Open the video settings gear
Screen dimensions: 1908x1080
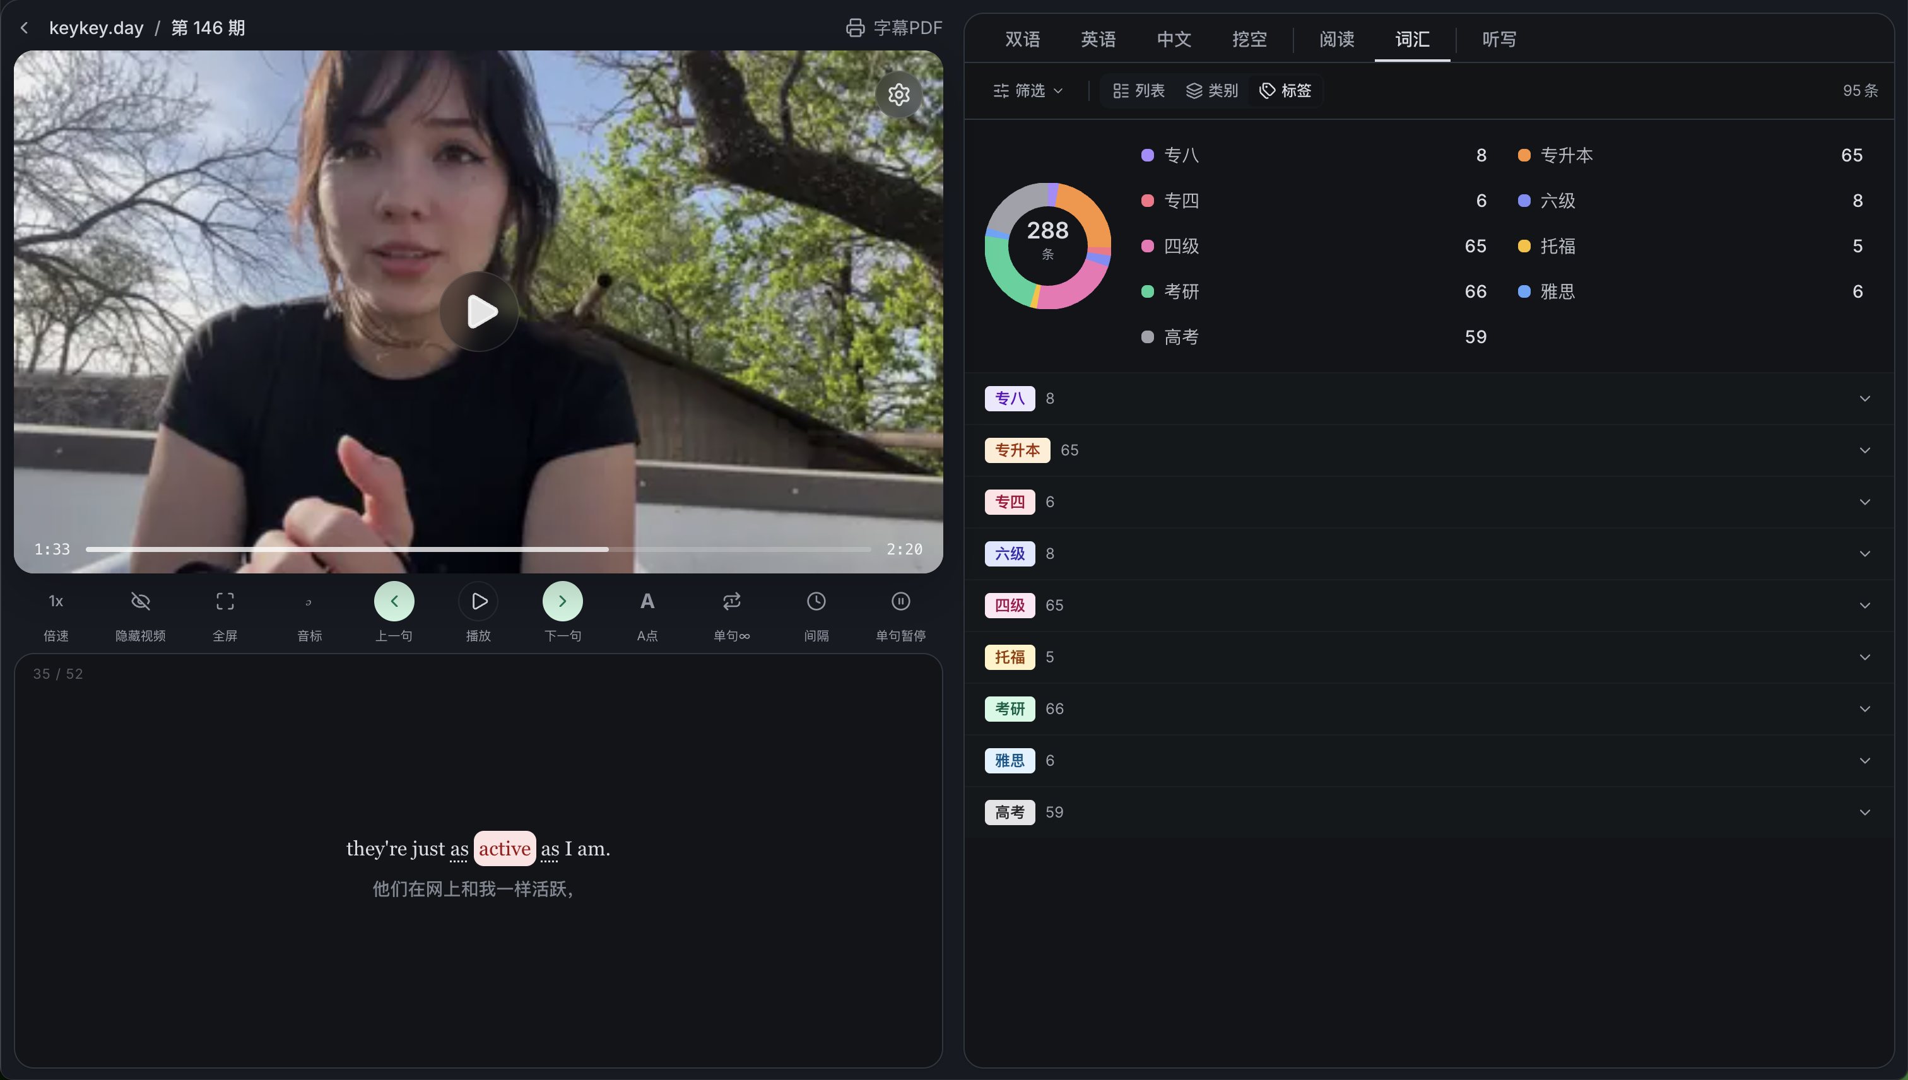(899, 95)
